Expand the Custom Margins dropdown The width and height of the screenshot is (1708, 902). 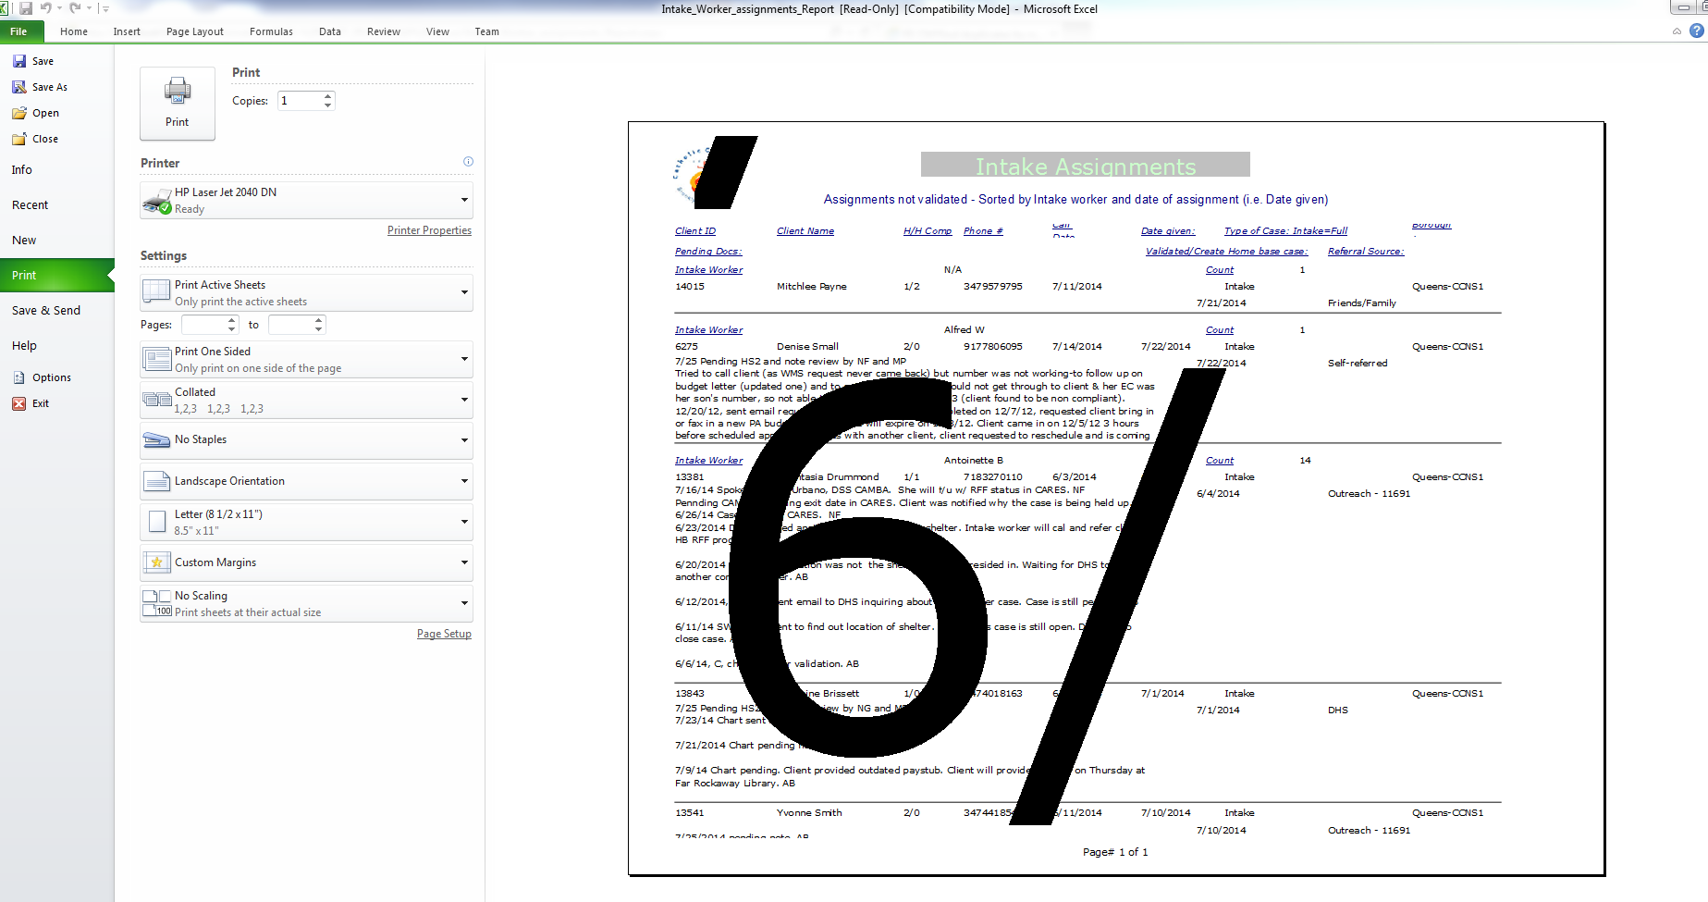(x=306, y=563)
